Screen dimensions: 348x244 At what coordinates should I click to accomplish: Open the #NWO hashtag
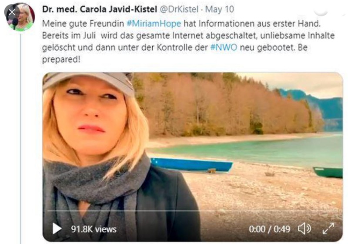point(224,47)
